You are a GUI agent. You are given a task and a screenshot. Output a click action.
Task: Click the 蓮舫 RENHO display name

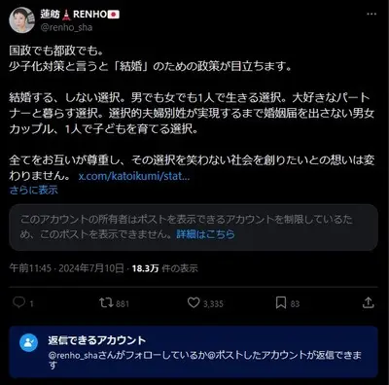[x=80, y=14]
